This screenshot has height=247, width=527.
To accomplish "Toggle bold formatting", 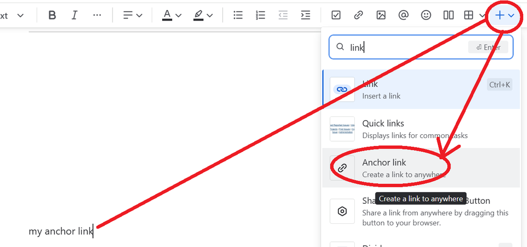I will 52,15.
